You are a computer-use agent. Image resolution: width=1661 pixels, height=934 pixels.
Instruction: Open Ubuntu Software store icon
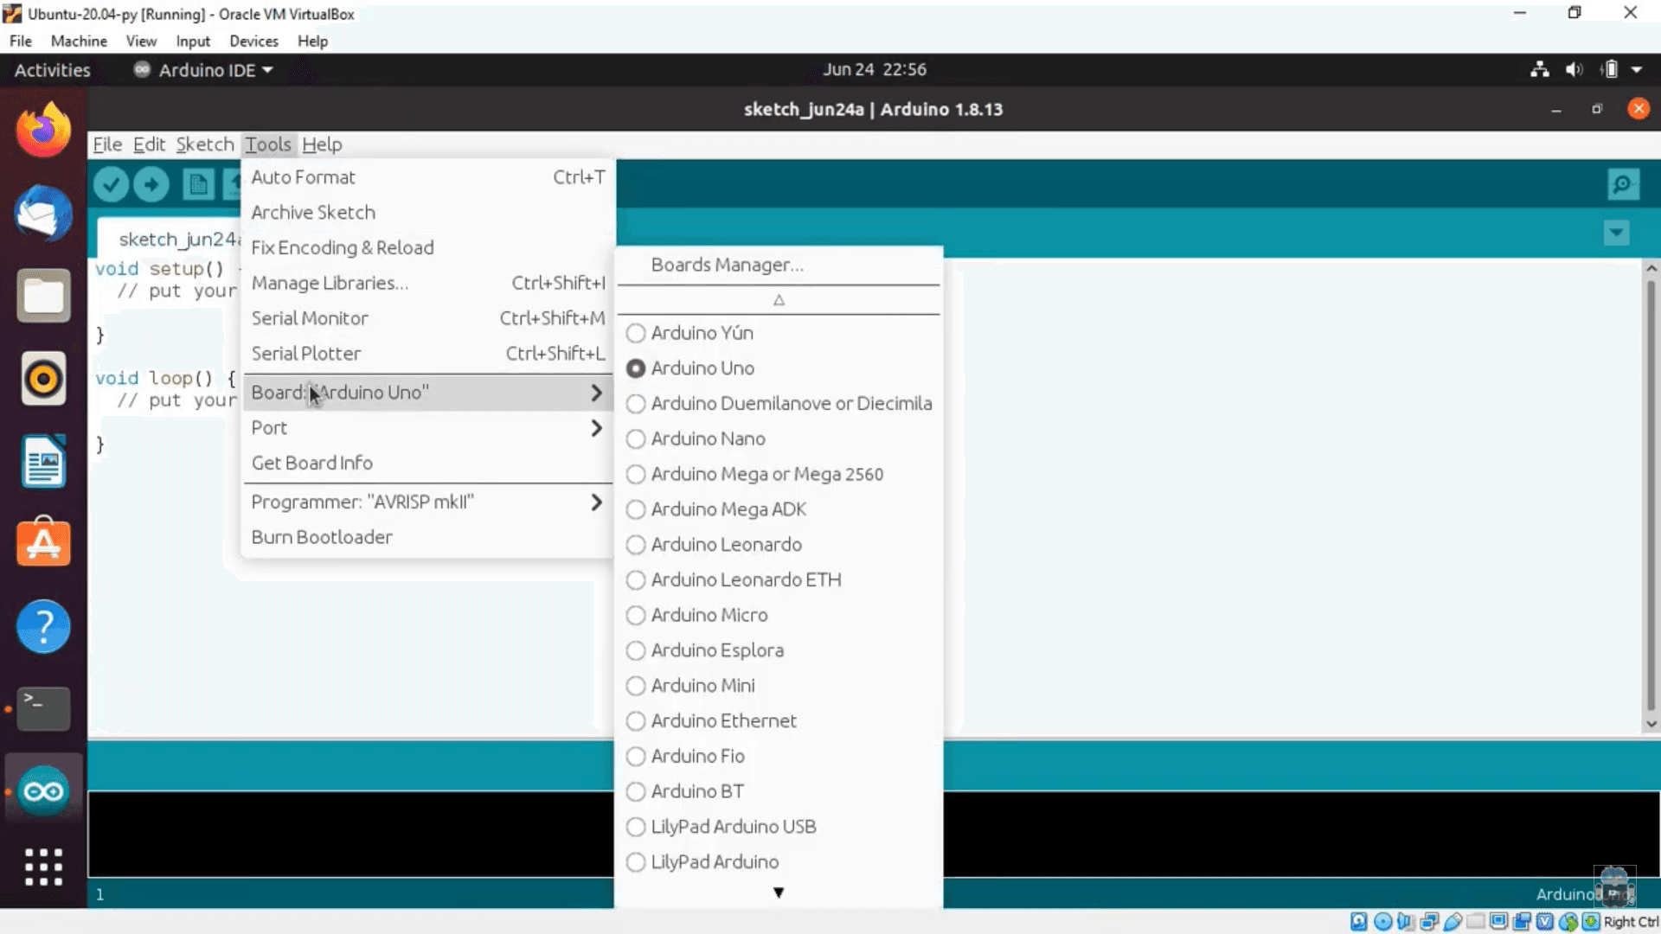click(x=43, y=543)
